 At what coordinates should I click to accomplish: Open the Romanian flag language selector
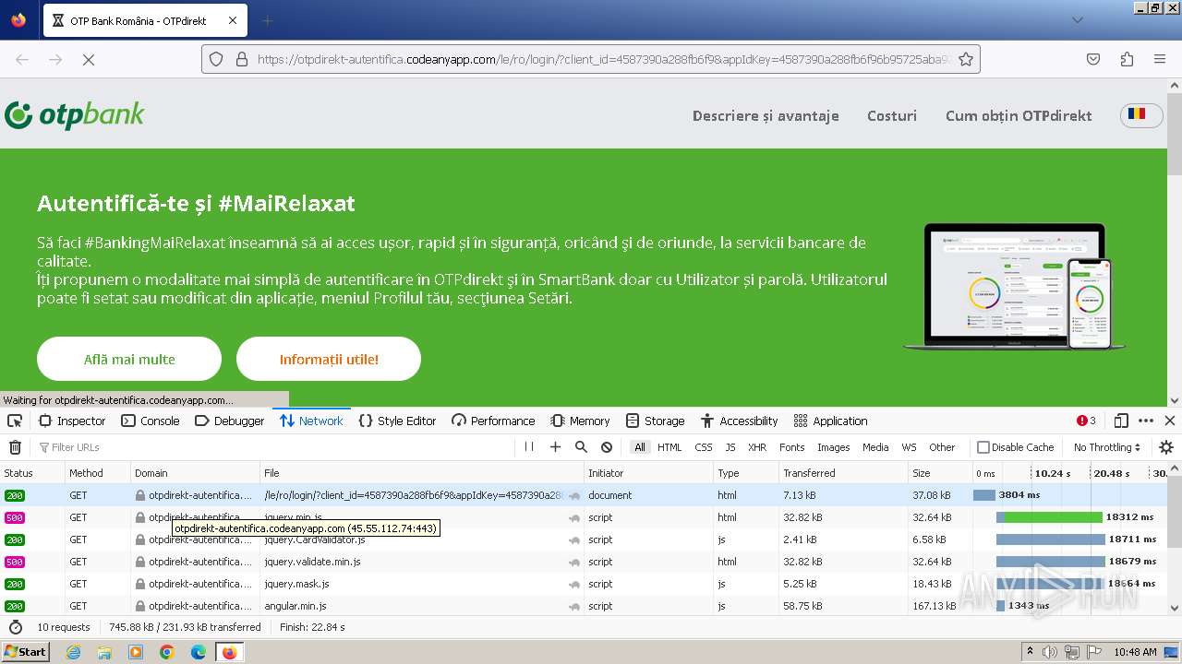click(1141, 115)
